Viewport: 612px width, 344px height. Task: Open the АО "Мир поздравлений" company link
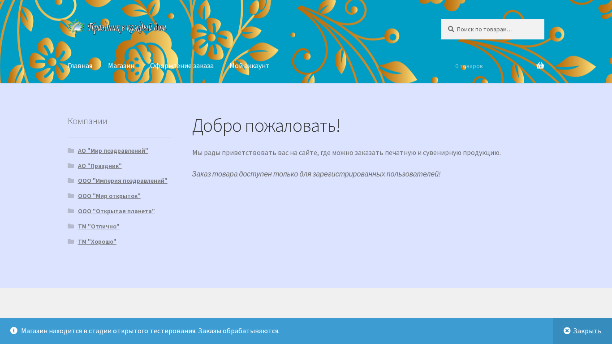pyautogui.click(x=113, y=150)
